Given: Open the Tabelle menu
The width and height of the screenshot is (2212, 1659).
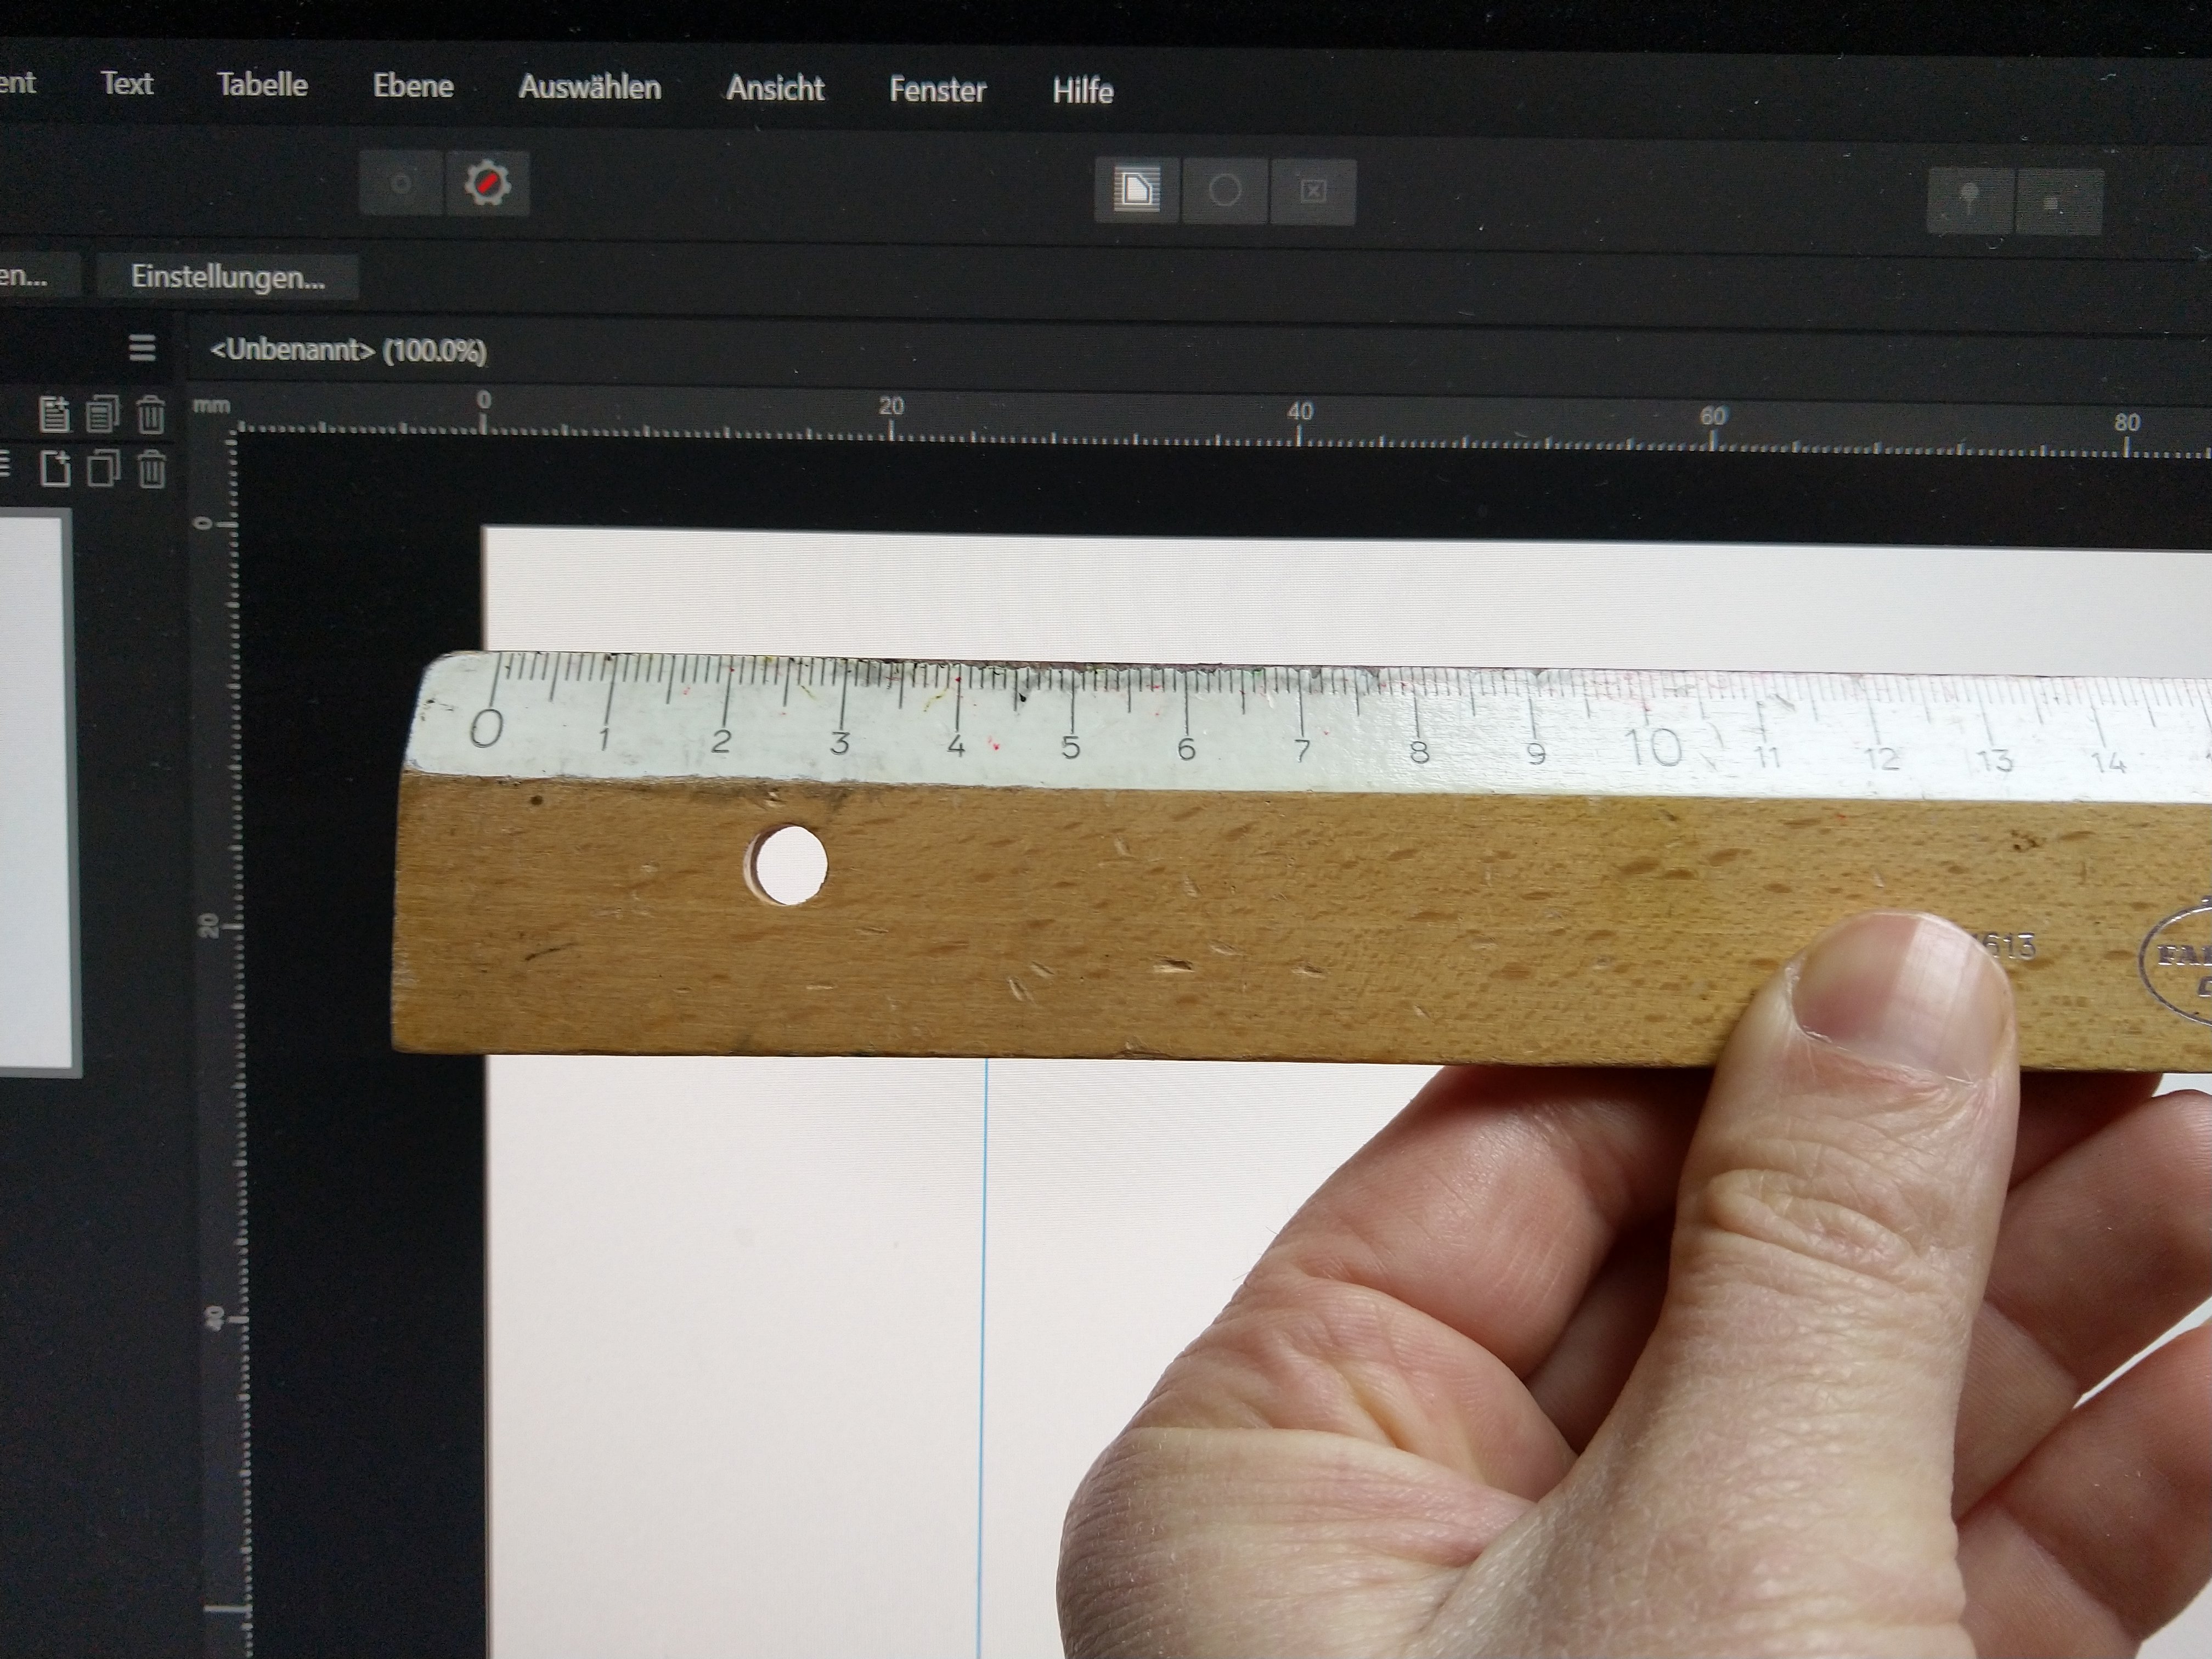Looking at the screenshot, I should point(262,85).
